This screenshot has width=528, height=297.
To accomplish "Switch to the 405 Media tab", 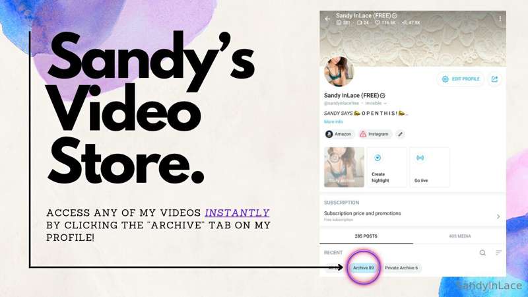I will pyautogui.click(x=459, y=236).
